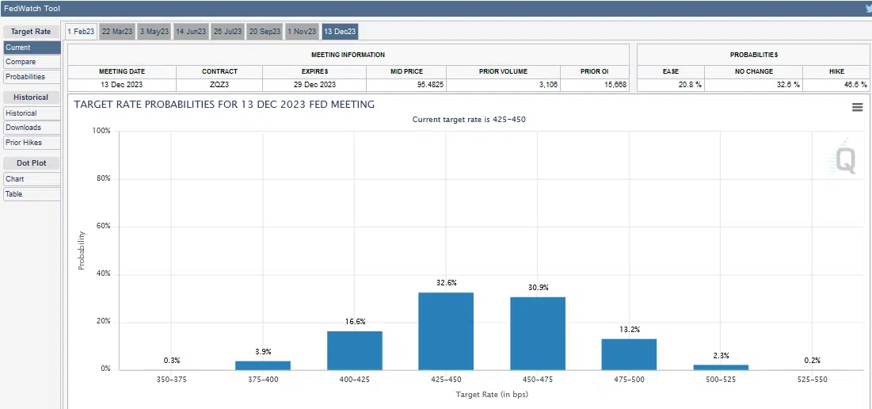Click the 425-450 probability bar
This screenshot has width=872, height=409.
[x=446, y=331]
